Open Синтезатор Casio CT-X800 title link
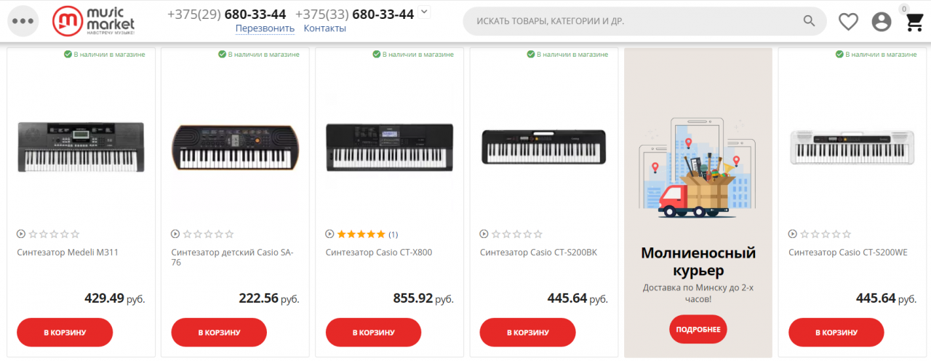Screen dimensions: 931x361 (379, 253)
